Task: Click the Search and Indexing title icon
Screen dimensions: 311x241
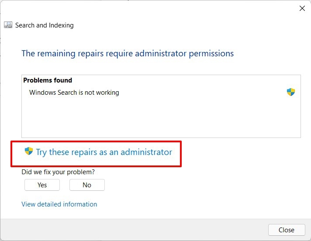Action: click(x=8, y=25)
